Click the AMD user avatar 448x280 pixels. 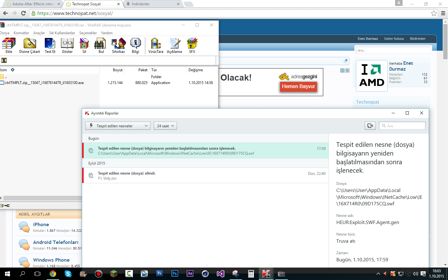[x=372, y=76]
